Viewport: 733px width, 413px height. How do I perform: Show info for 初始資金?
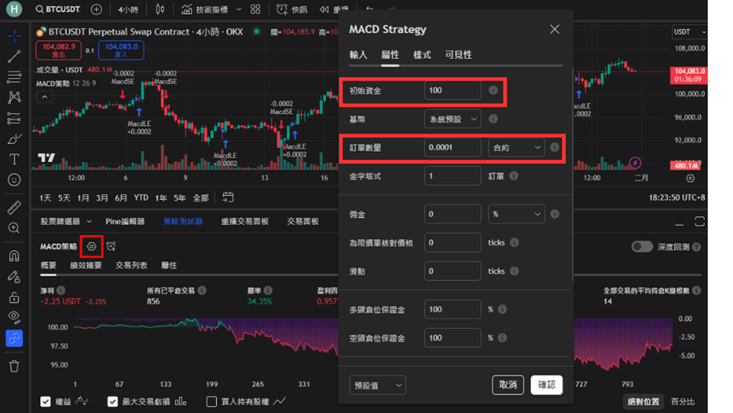494,90
